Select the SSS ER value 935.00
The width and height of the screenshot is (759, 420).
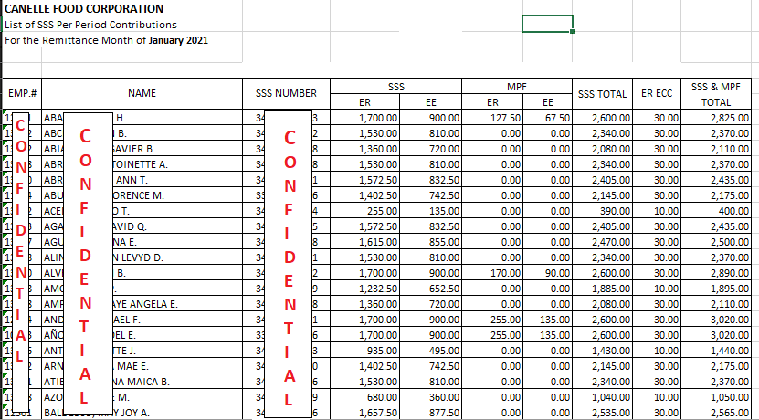pyautogui.click(x=365, y=351)
